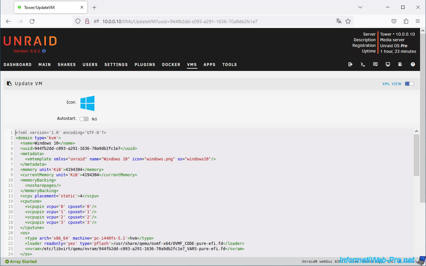
Task: Click the Media server description text
Action: pos(392,40)
